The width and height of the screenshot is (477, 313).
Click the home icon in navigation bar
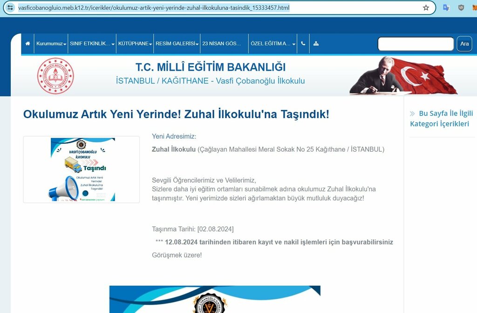(x=27, y=43)
